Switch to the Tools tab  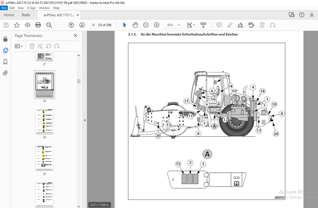click(26, 15)
